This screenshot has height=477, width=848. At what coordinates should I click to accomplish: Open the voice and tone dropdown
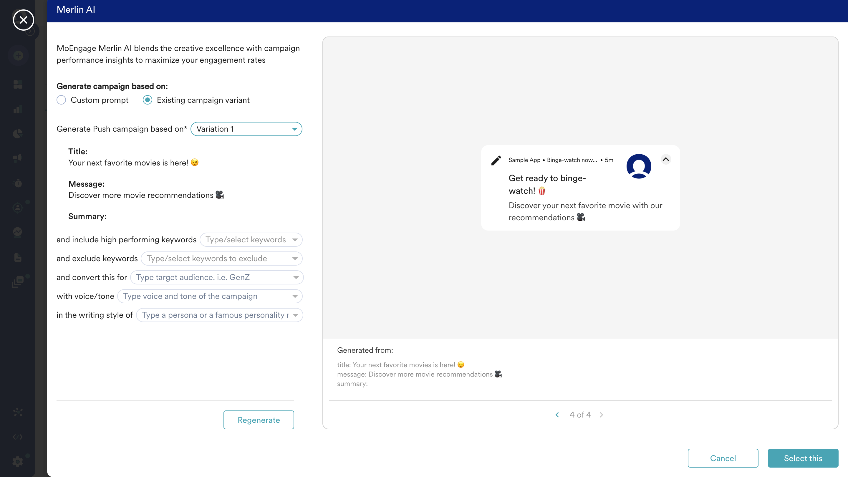tap(210, 296)
